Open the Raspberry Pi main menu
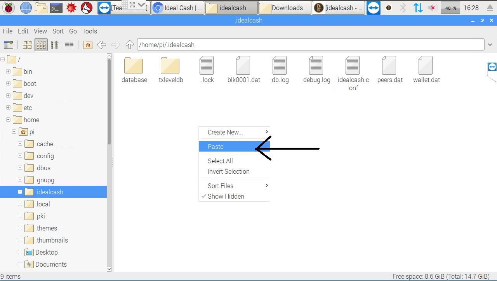Viewport: 497px width, 281px height. click(x=9, y=7)
